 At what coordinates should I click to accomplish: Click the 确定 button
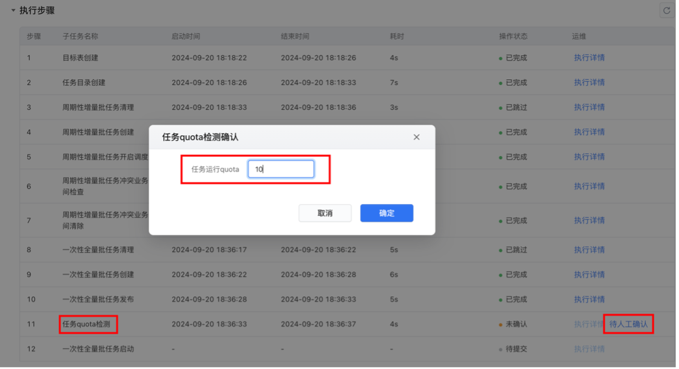tap(388, 214)
